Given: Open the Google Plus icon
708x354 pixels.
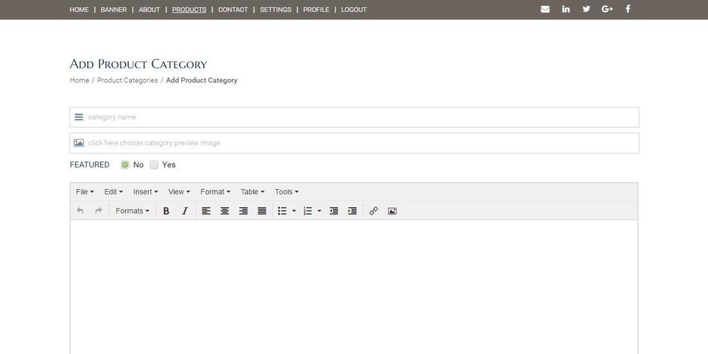Looking at the screenshot, I should click(608, 9).
